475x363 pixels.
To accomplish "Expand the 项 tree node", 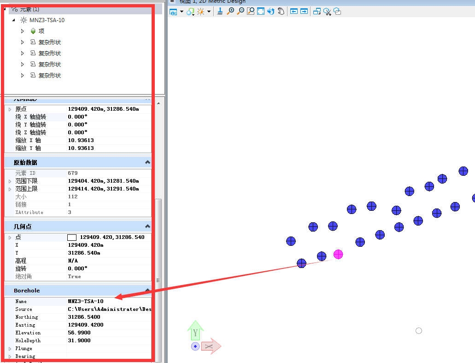I will coord(23,31).
